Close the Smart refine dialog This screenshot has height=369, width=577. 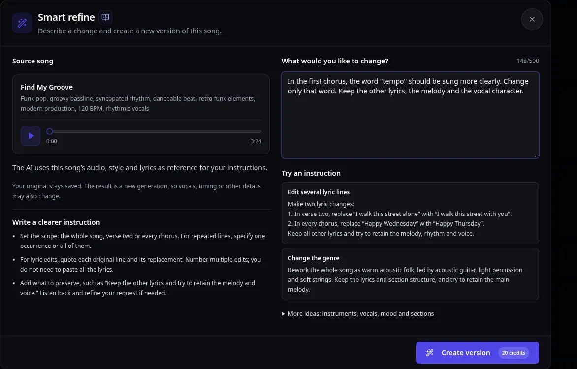532,19
